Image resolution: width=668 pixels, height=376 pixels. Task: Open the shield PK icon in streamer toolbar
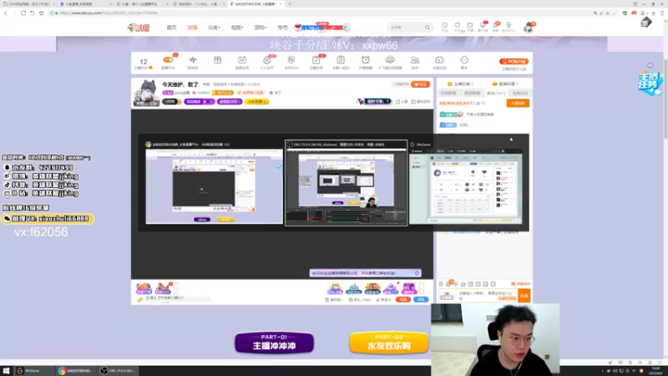tap(291, 60)
